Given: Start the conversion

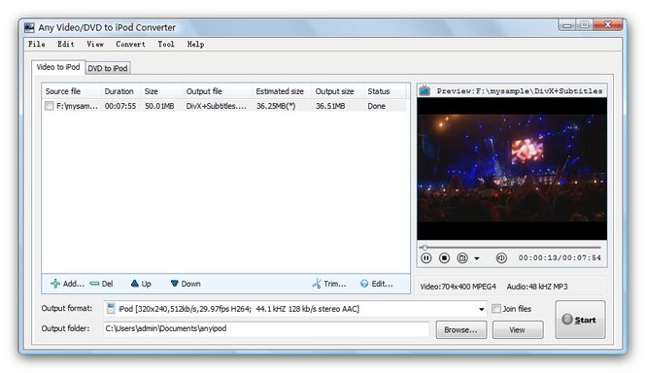Looking at the screenshot, I should tap(580, 320).
